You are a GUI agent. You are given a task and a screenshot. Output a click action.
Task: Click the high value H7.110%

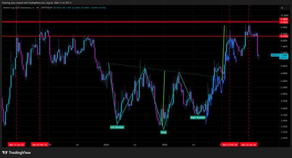[67, 8]
